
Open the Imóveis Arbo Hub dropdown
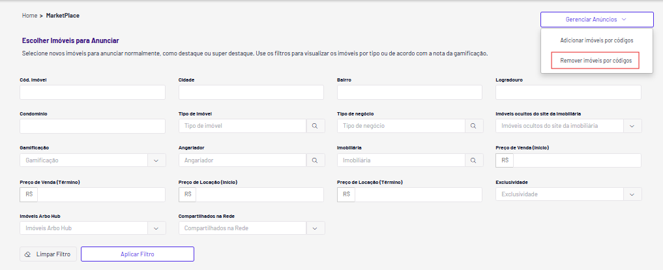point(93,228)
